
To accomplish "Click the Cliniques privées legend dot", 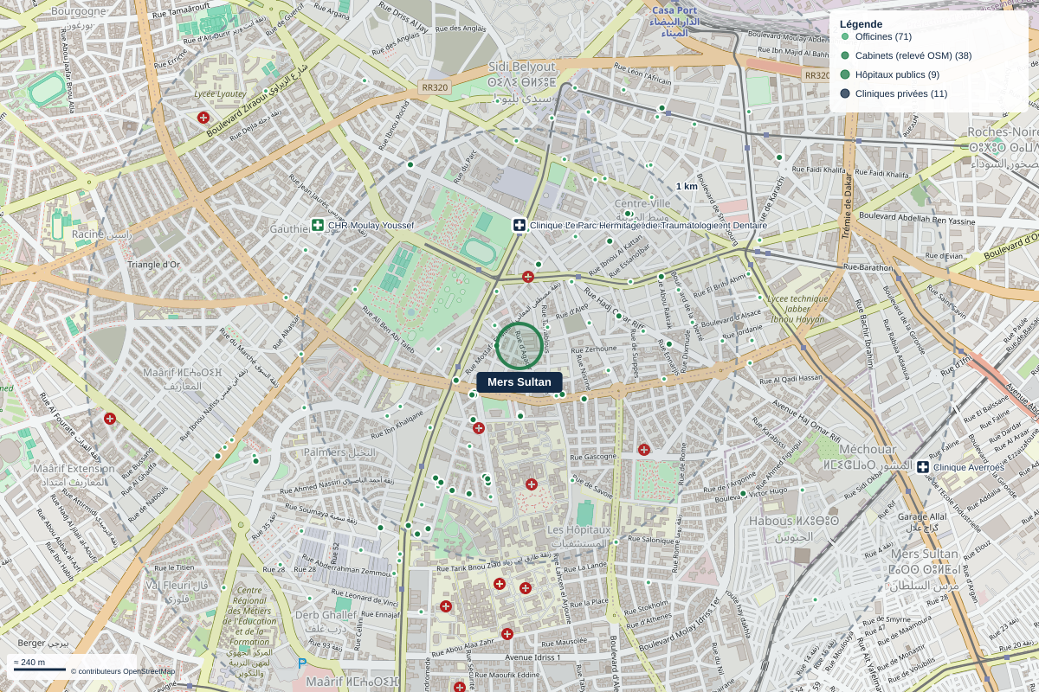I will point(845,93).
